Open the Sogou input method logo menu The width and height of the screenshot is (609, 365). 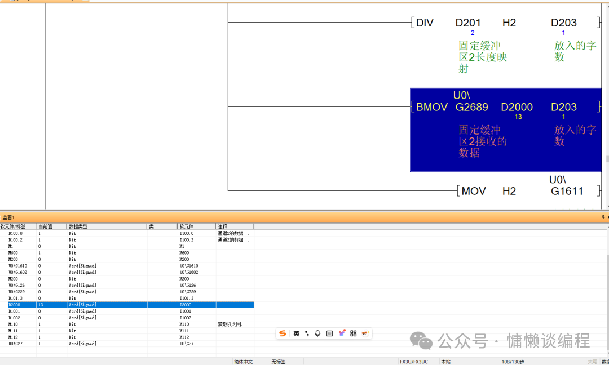(283, 333)
